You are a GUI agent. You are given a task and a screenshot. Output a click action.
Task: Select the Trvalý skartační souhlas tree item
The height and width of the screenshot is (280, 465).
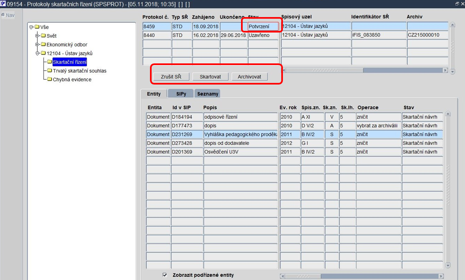[80, 71]
